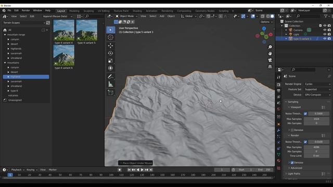
Task: Select the Select Box tool
Action: click(x=110, y=30)
